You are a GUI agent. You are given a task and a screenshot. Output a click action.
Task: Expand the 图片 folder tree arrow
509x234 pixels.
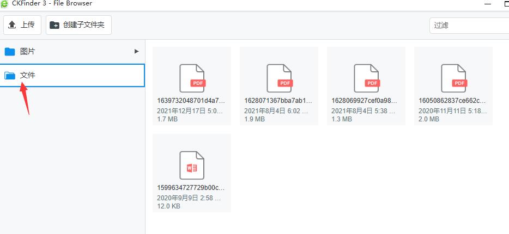[137, 51]
